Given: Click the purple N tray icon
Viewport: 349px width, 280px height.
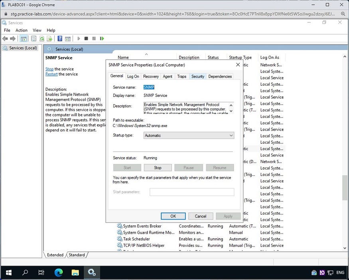Looking at the screenshot, I should (322, 272).
